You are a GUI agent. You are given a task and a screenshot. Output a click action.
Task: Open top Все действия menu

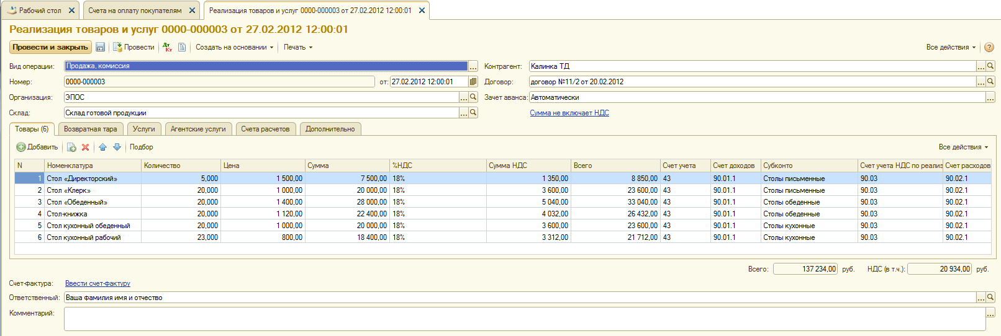click(x=951, y=47)
